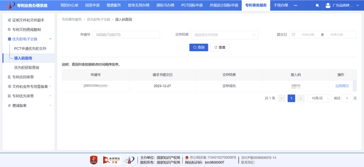Click the calendar icon in 提交日 field

293,35
